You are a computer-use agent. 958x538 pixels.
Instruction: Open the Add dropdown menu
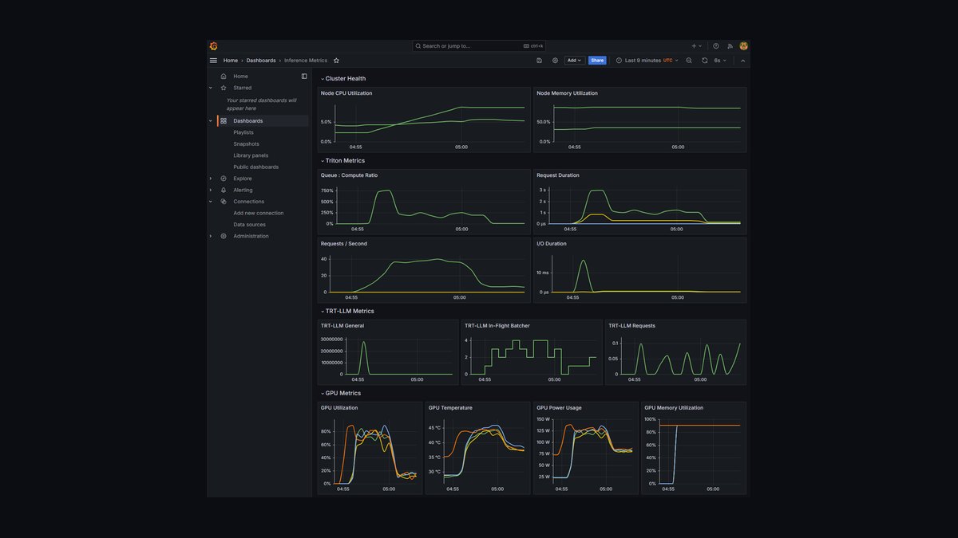point(575,61)
